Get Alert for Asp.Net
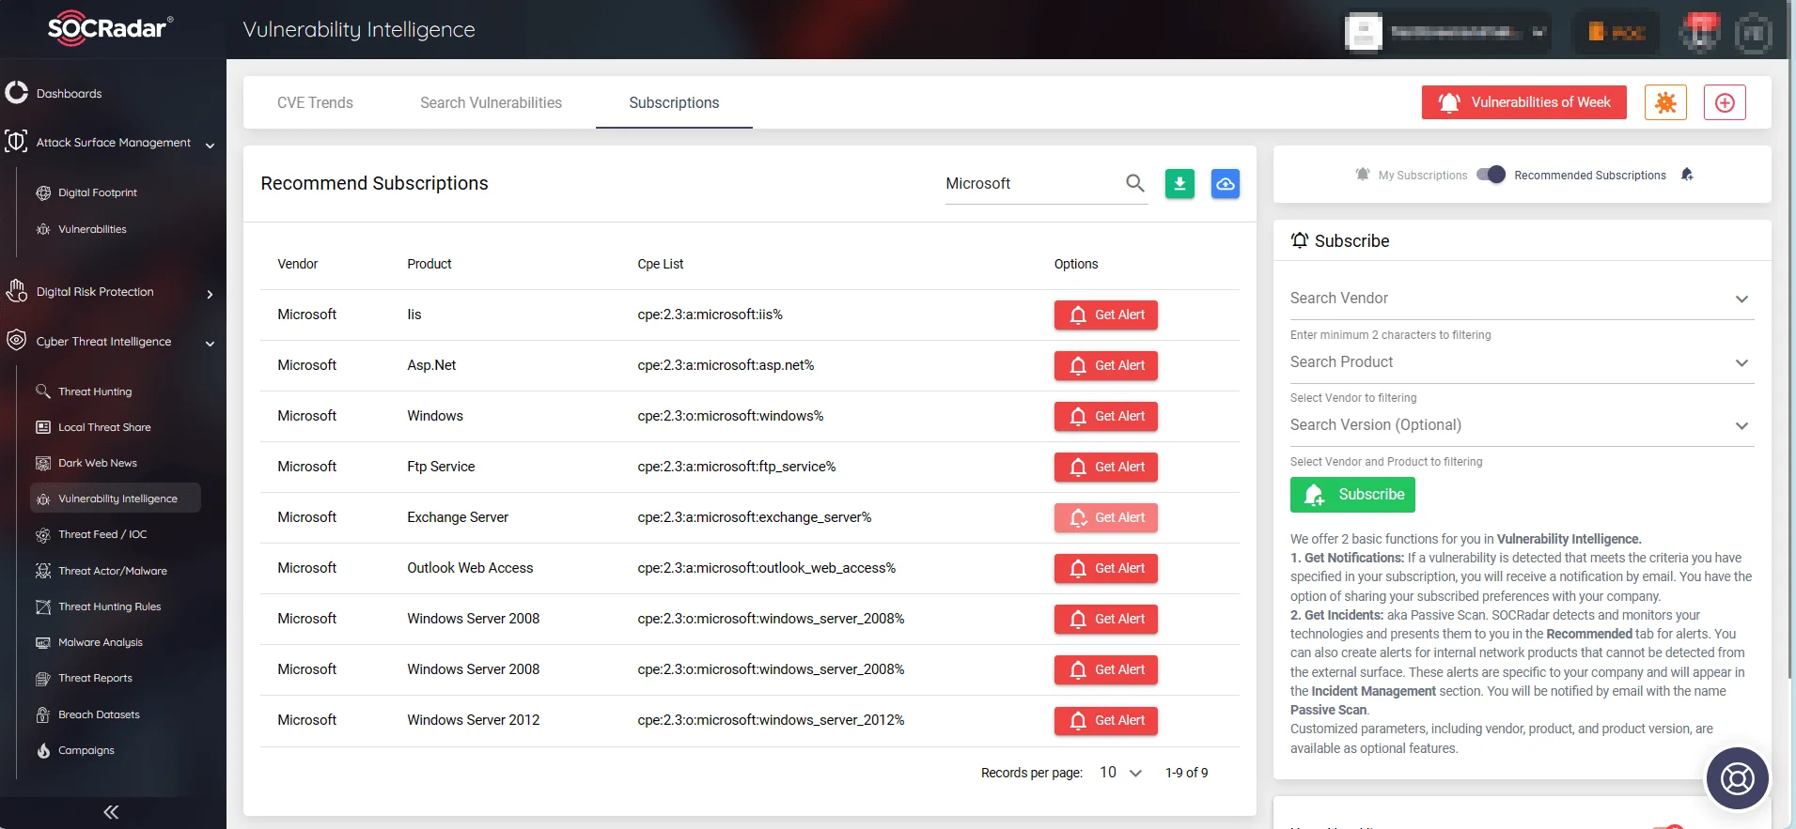Viewport: 1796px width, 829px height. 1106,366
